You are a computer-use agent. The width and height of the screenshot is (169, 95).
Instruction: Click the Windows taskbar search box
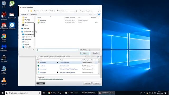pyautogui.click(x=23, y=93)
